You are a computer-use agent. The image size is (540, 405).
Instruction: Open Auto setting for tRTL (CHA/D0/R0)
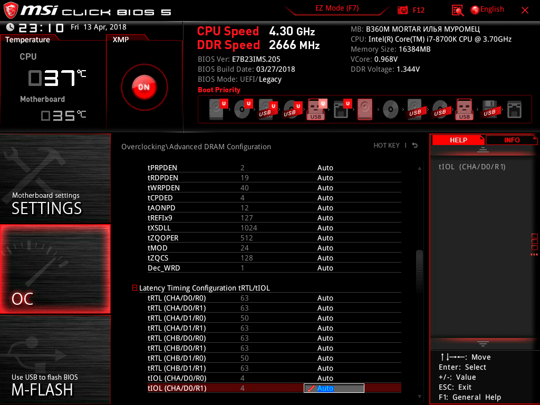click(x=325, y=298)
